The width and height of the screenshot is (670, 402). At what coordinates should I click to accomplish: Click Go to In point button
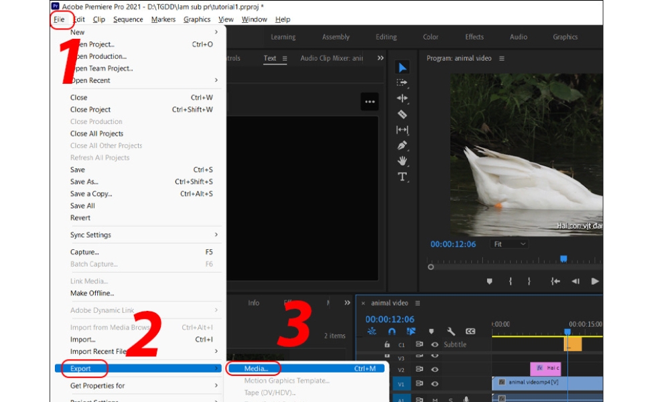click(x=555, y=281)
